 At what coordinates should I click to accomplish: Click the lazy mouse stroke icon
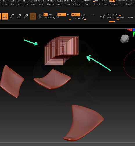102,16
